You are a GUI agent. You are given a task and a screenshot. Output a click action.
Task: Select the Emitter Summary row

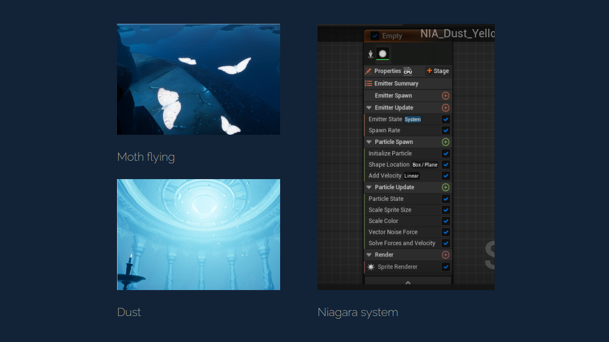408,83
